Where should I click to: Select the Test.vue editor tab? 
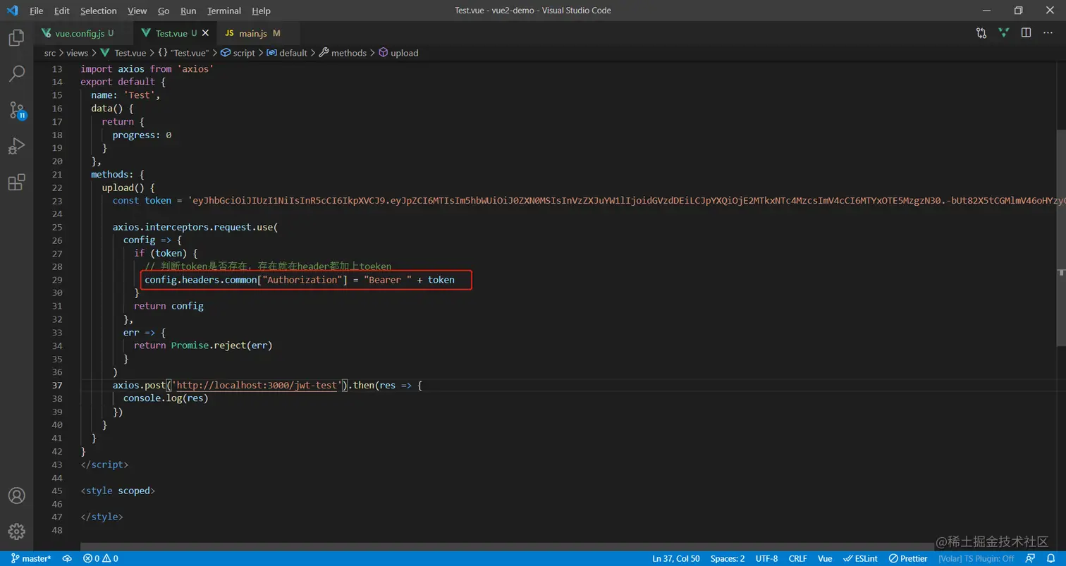click(173, 33)
